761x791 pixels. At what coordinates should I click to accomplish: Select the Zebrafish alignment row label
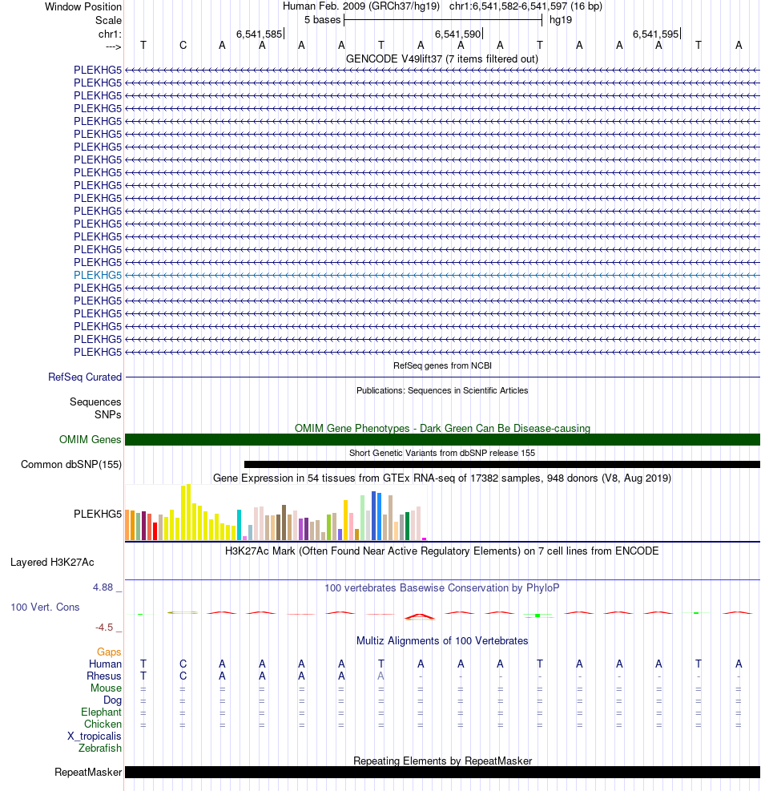click(100, 748)
